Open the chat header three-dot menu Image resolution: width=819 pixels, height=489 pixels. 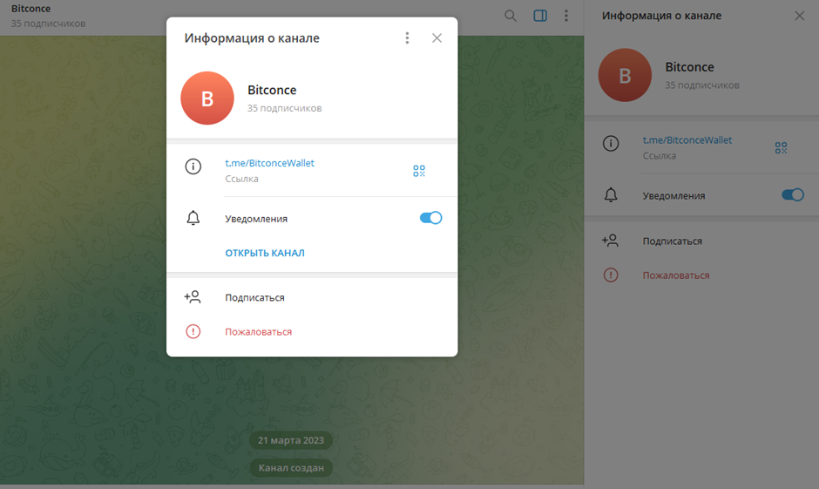pos(566,16)
